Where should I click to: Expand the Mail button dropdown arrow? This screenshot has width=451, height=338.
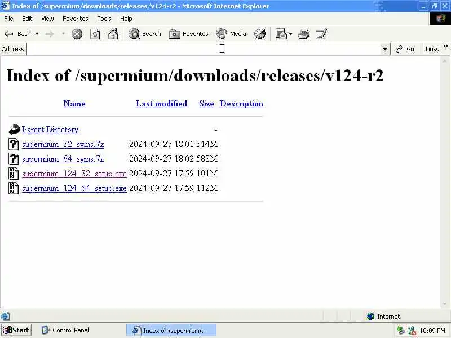tap(290, 34)
